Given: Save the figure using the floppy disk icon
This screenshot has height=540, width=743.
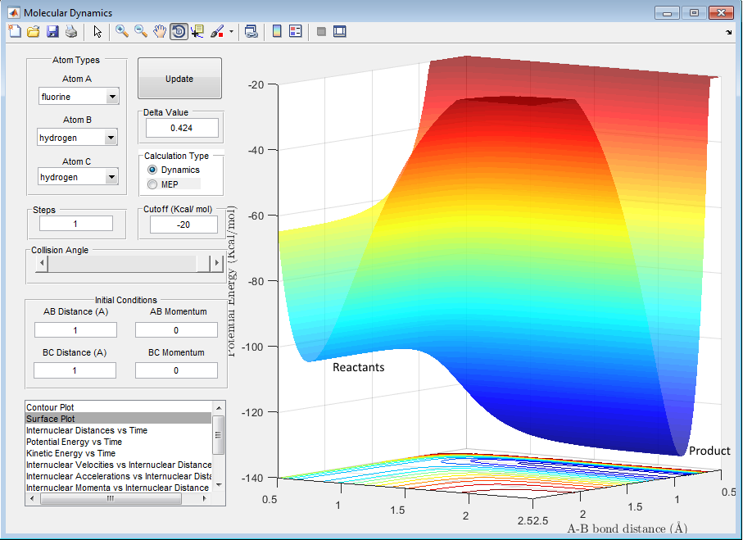Looking at the screenshot, I should [52, 32].
